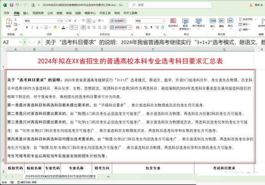The image size is (265, 185).
Task: Click the fx insert function icon
Action: [39, 42]
